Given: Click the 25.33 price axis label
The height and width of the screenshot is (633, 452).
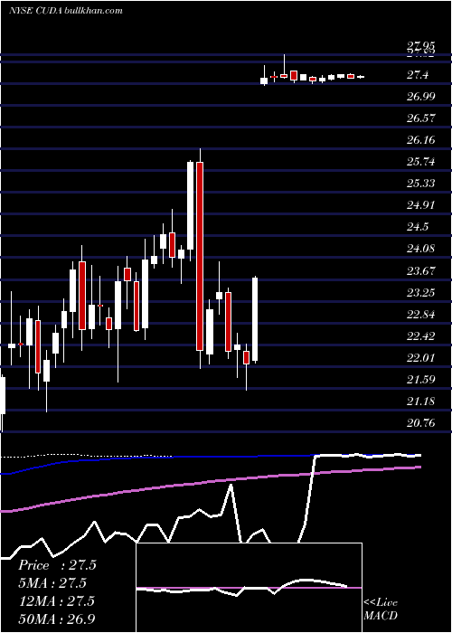Looking at the screenshot, I should [421, 184].
